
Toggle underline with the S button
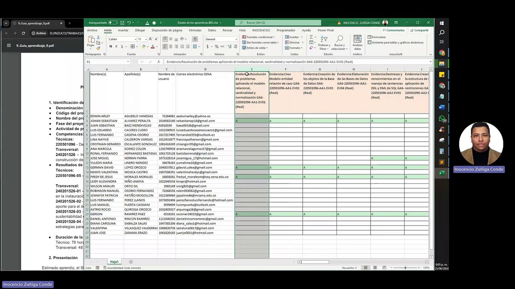(x=122, y=47)
